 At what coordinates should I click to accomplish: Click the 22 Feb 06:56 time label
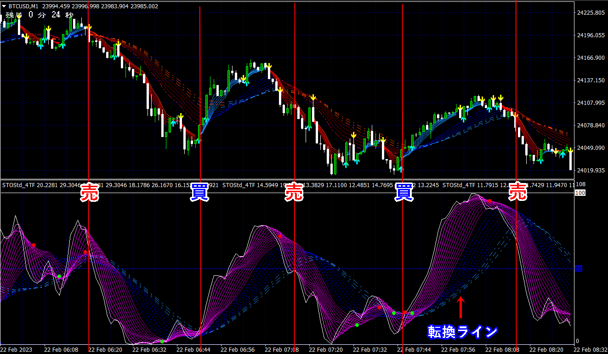click(238, 349)
